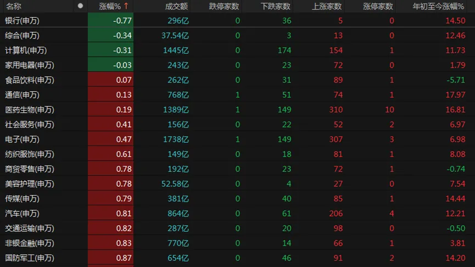Click the 296亿 turnover value
The width and height of the screenshot is (475, 267).
[178, 21]
